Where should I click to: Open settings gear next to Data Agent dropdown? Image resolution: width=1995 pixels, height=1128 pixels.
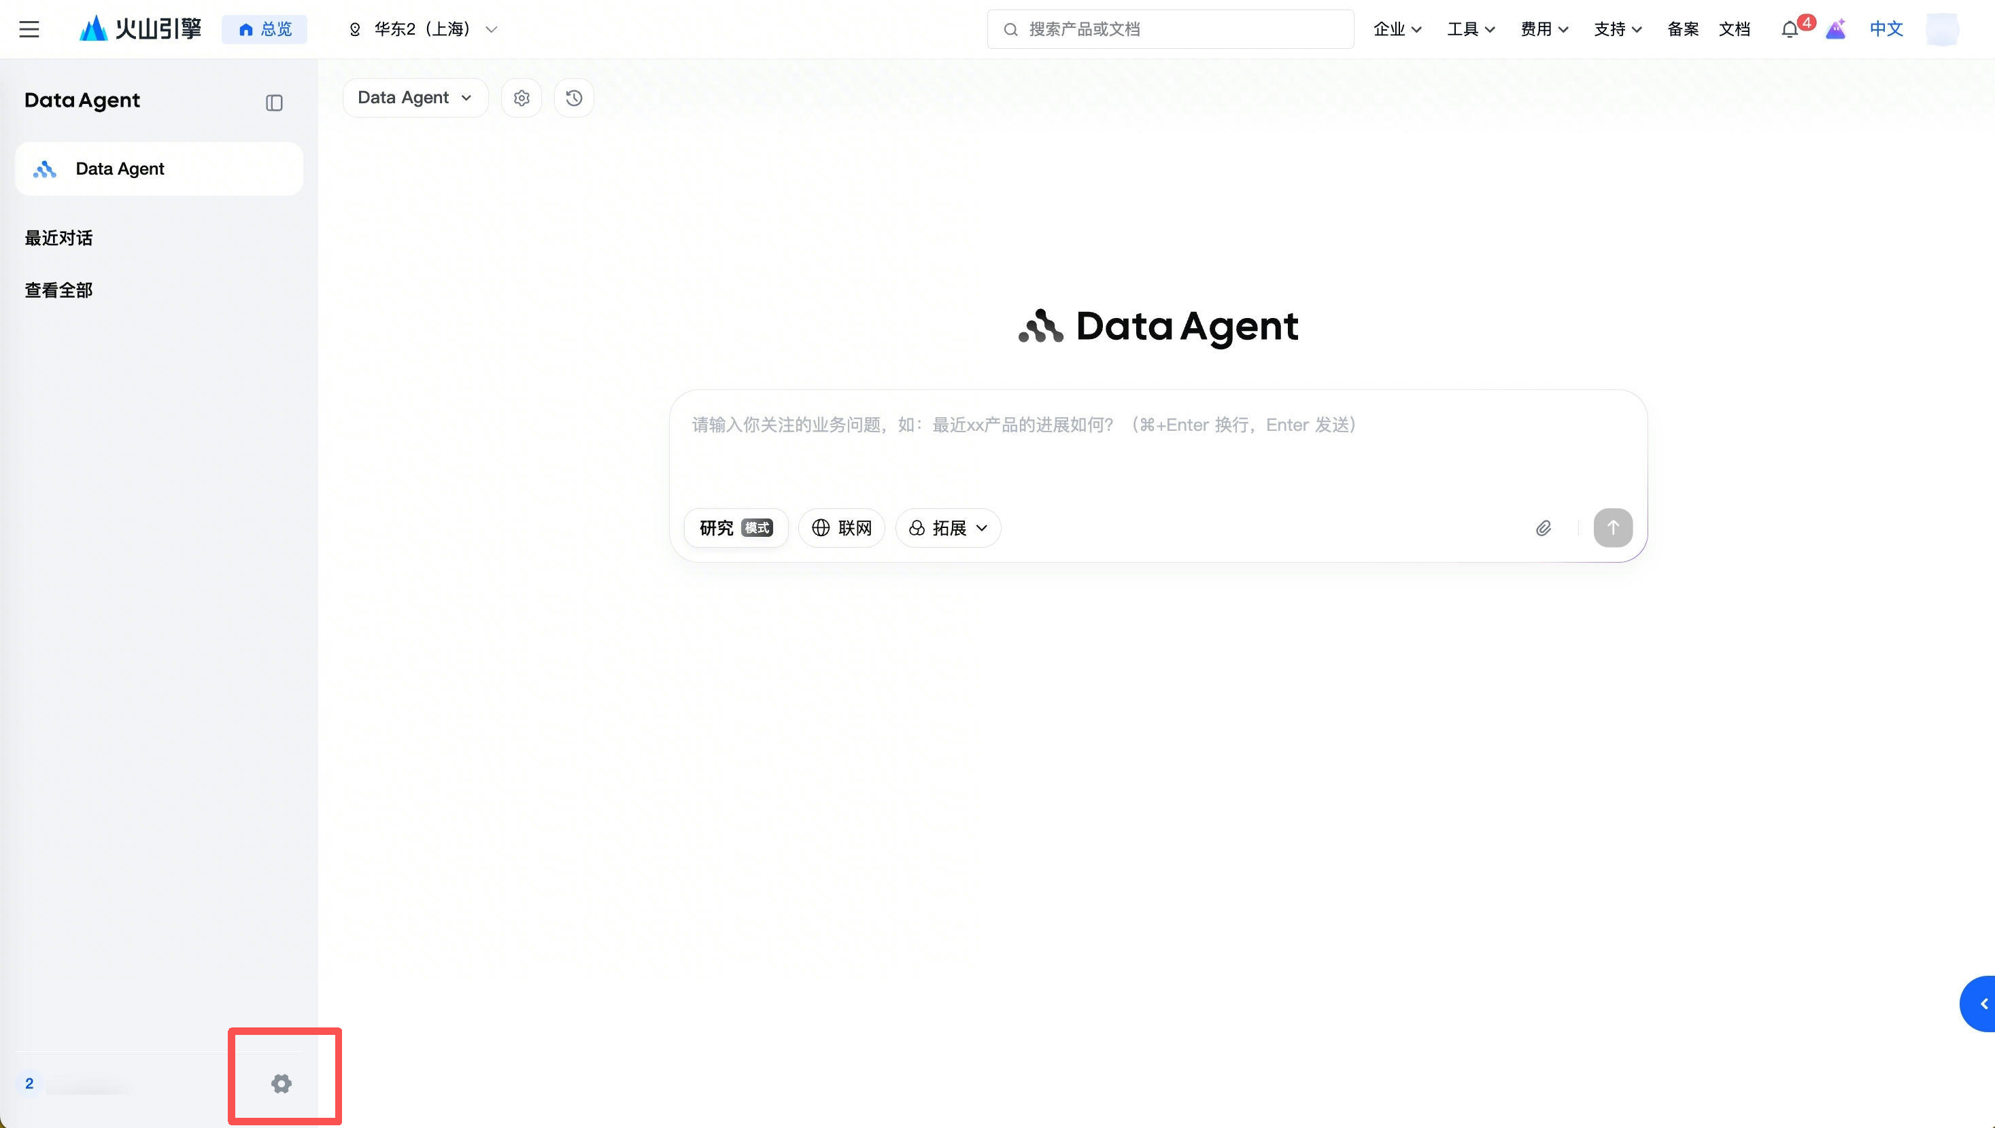521,99
